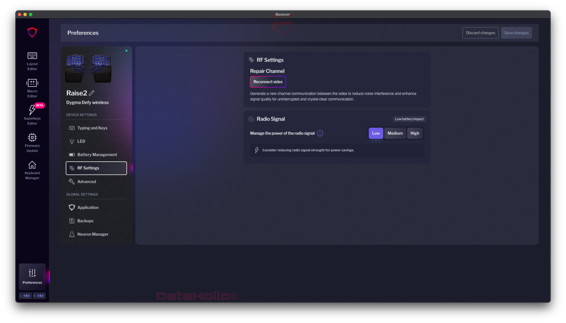Set radio signal power to Medium
The image size is (566, 323).
point(395,133)
